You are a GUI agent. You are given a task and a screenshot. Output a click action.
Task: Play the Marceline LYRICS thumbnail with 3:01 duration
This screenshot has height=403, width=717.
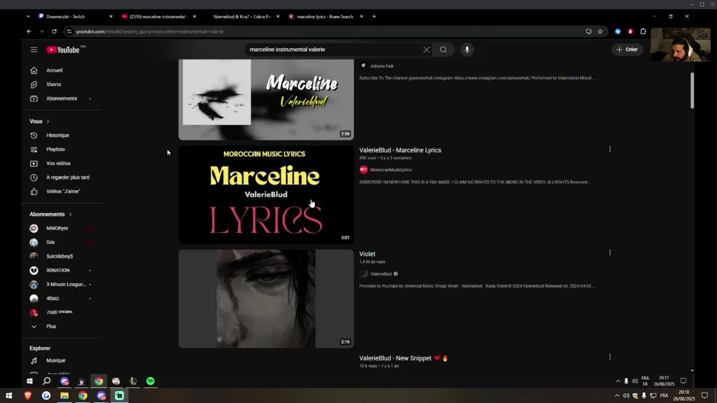(266, 195)
